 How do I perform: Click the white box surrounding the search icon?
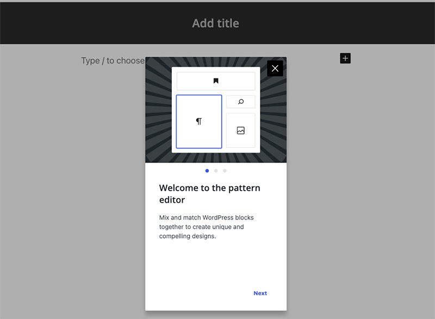click(x=240, y=102)
